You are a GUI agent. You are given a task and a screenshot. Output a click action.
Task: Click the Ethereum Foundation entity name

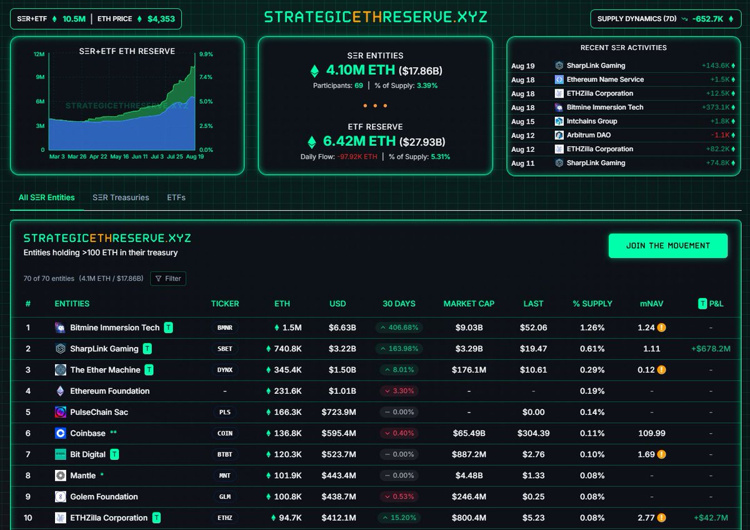[x=110, y=391]
